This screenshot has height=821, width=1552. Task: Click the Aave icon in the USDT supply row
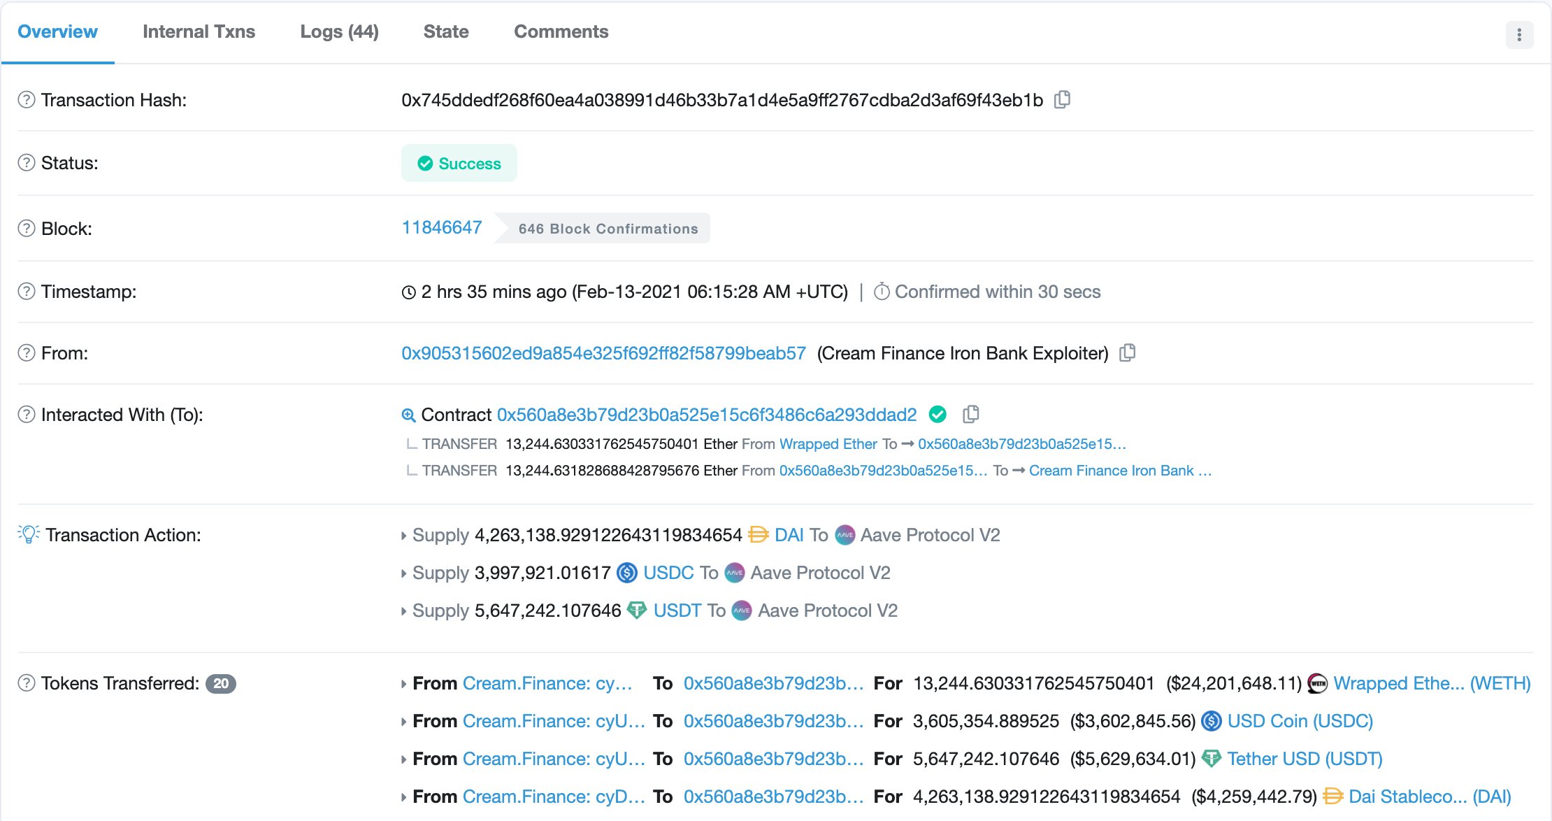click(x=742, y=611)
